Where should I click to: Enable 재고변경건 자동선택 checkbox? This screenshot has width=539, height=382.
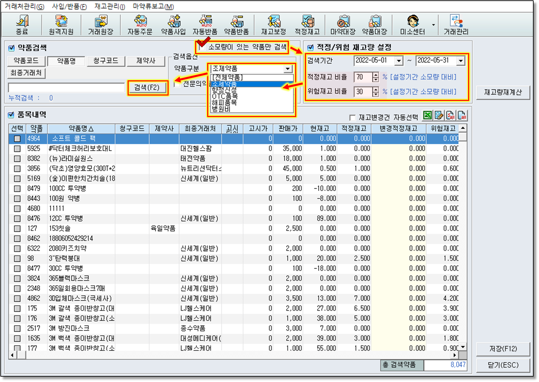(352, 118)
